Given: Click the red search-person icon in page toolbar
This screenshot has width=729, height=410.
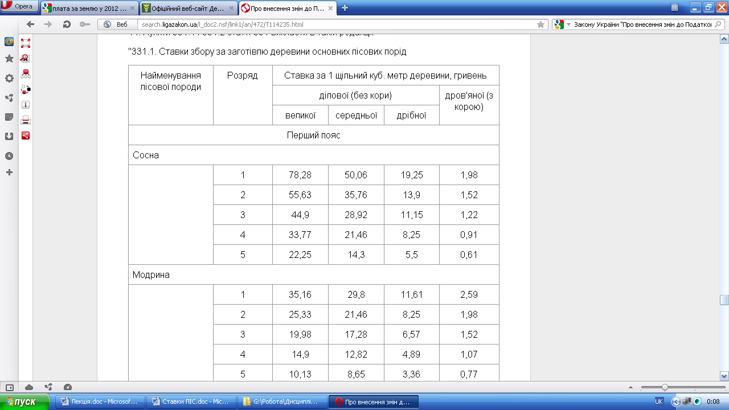Looking at the screenshot, I should point(25,58).
